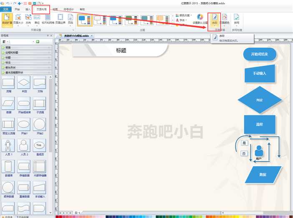Close the 符号库 symbol library panel
This screenshot has height=218, width=293.
click(51, 35)
